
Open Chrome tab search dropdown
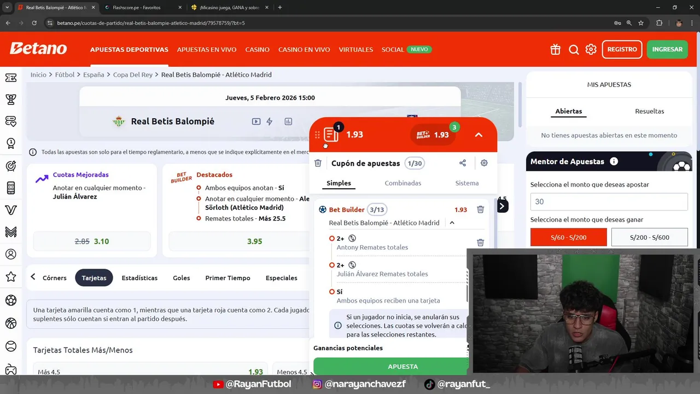click(7, 8)
